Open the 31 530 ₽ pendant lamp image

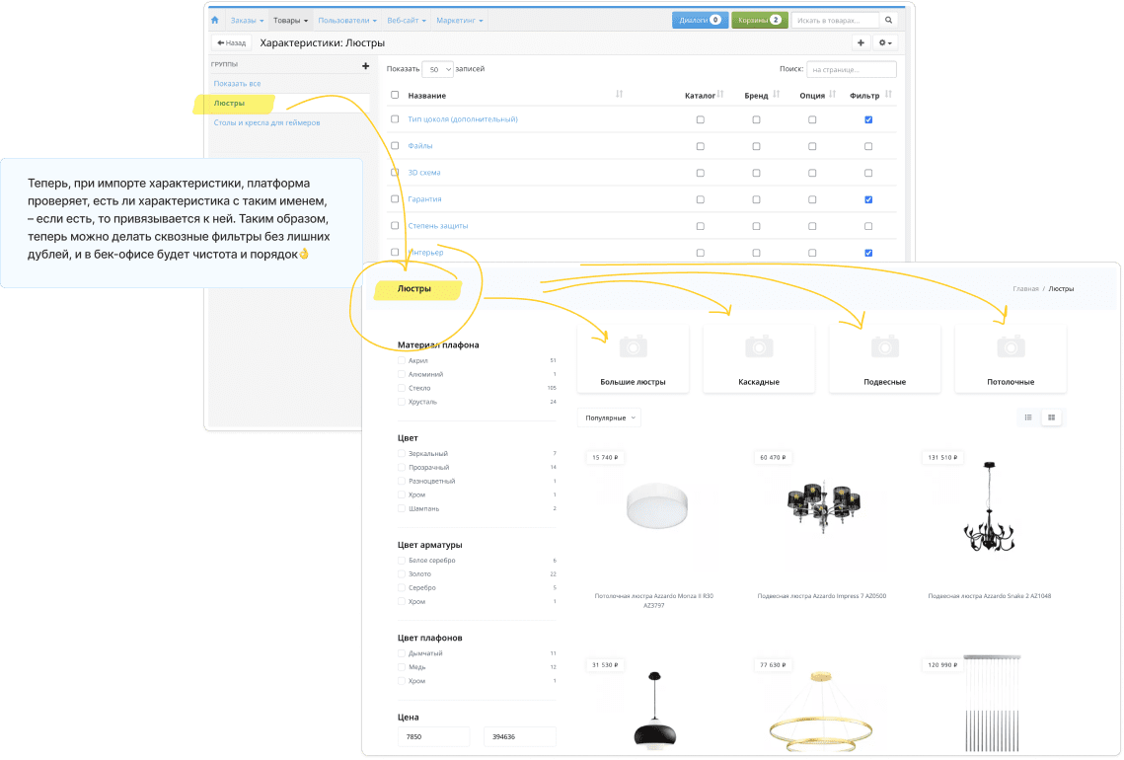click(654, 712)
